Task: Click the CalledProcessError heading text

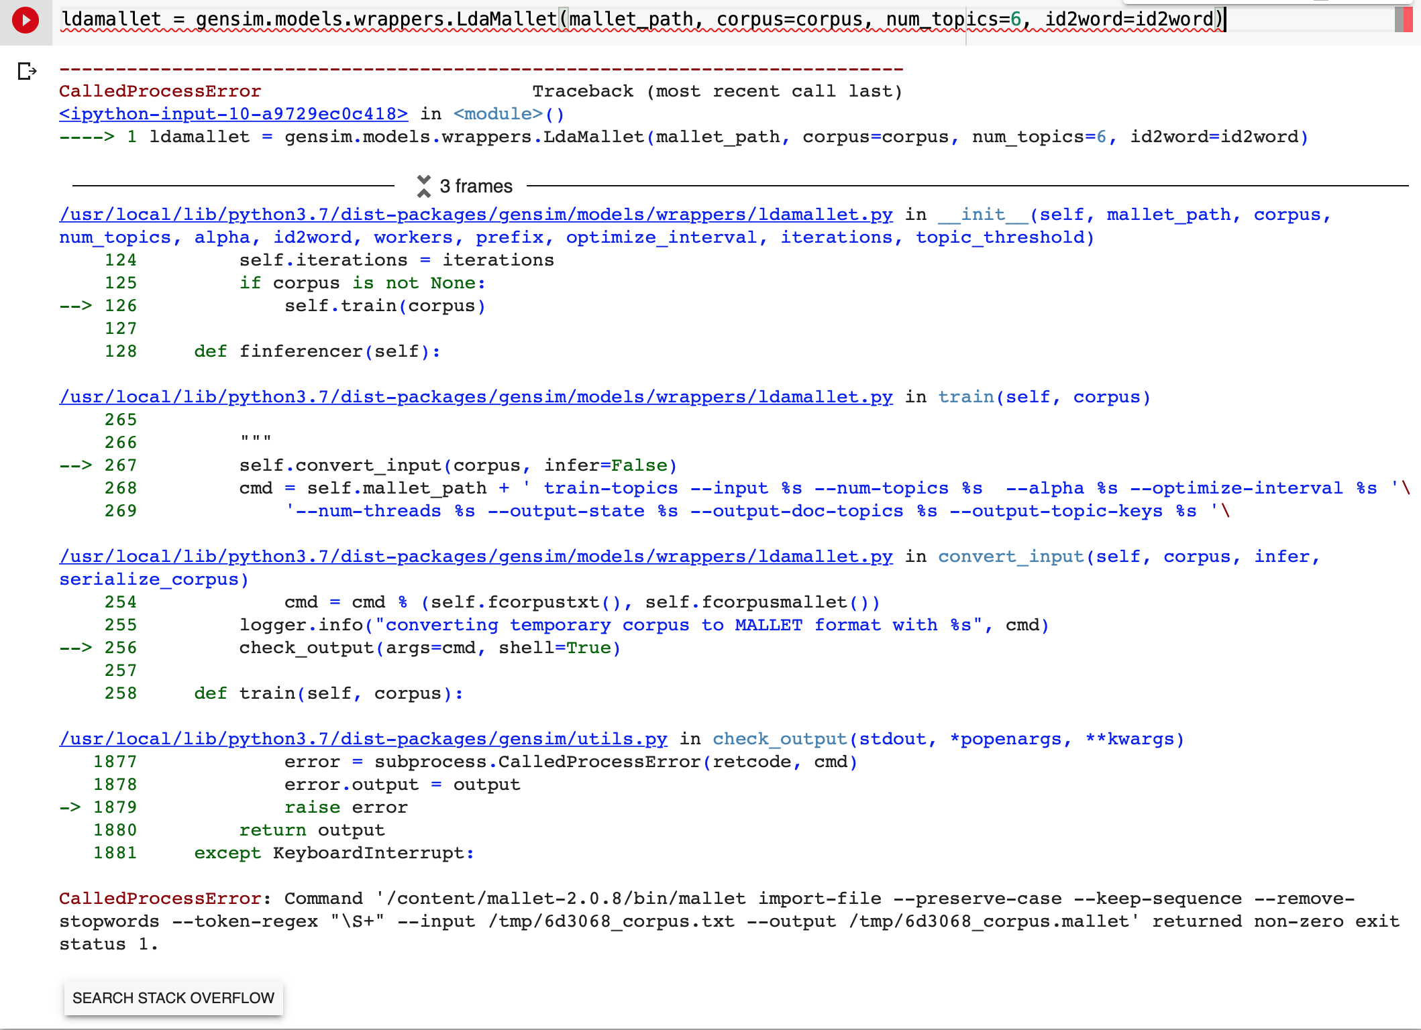Action: (x=160, y=91)
